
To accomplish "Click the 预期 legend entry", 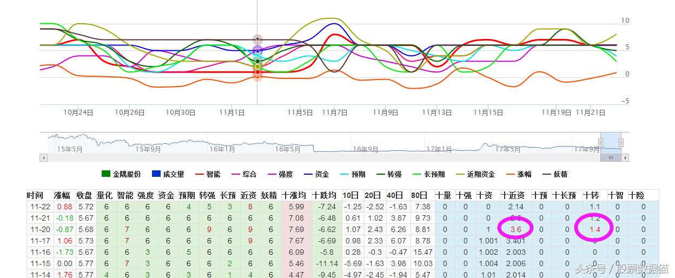I will [352, 174].
